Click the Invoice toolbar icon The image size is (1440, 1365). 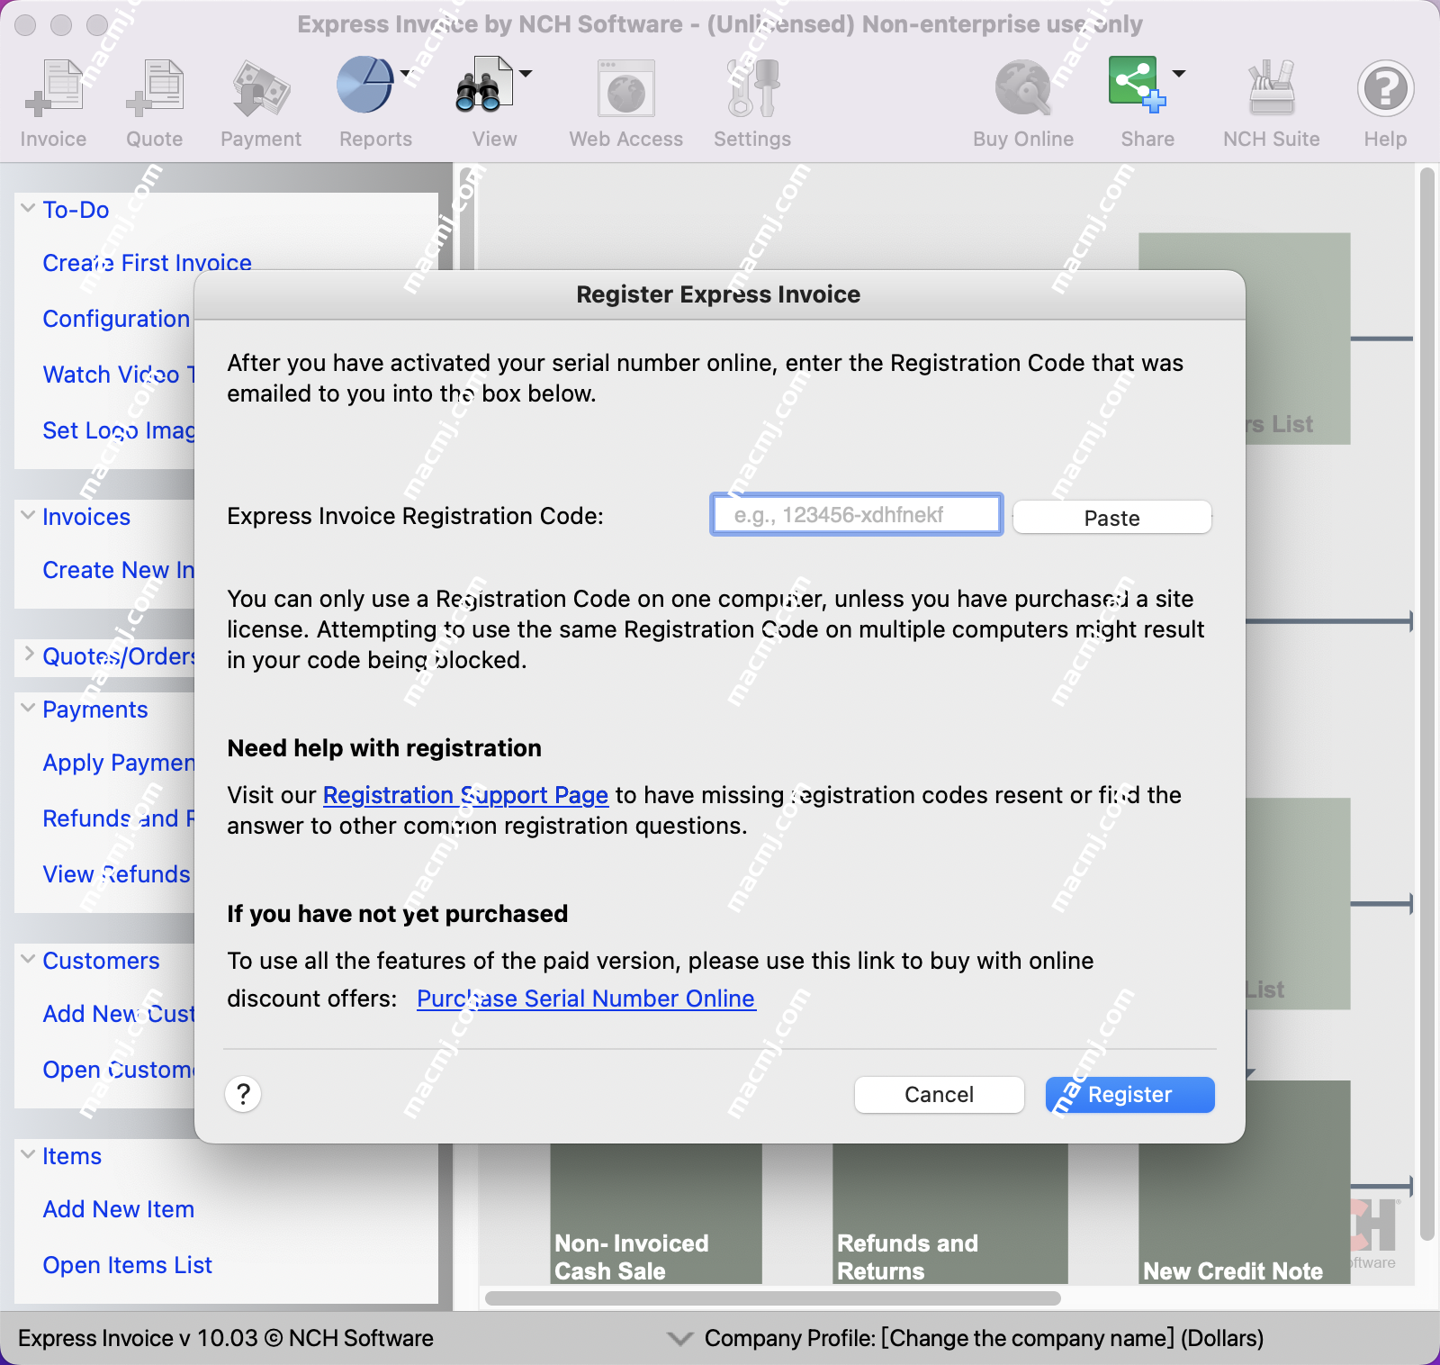click(54, 88)
